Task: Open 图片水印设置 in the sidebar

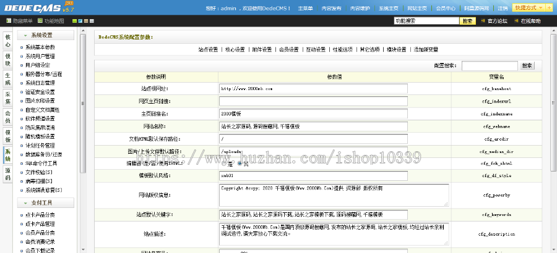Action: click(x=40, y=101)
